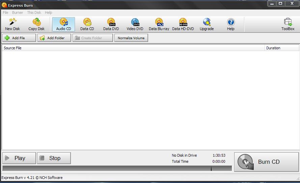
Task: Select the Audio CD mode
Action: [63, 25]
